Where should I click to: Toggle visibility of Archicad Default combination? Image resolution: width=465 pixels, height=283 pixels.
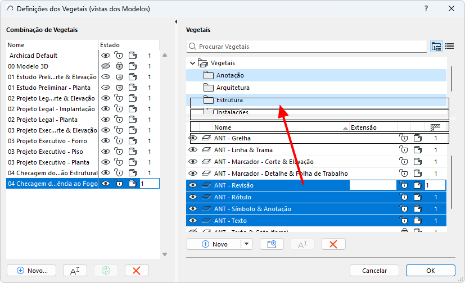106,56
